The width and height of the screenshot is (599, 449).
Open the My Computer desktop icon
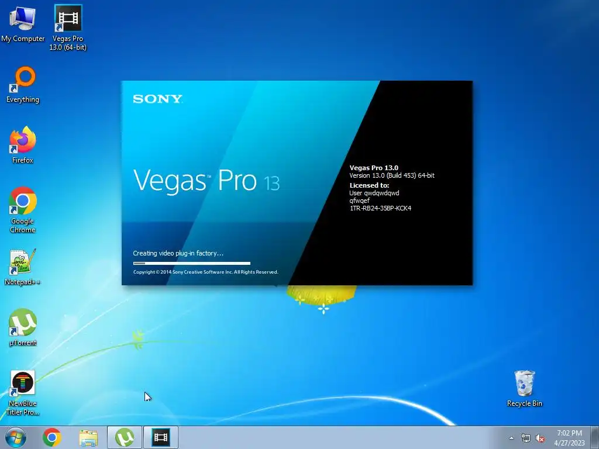click(x=23, y=23)
